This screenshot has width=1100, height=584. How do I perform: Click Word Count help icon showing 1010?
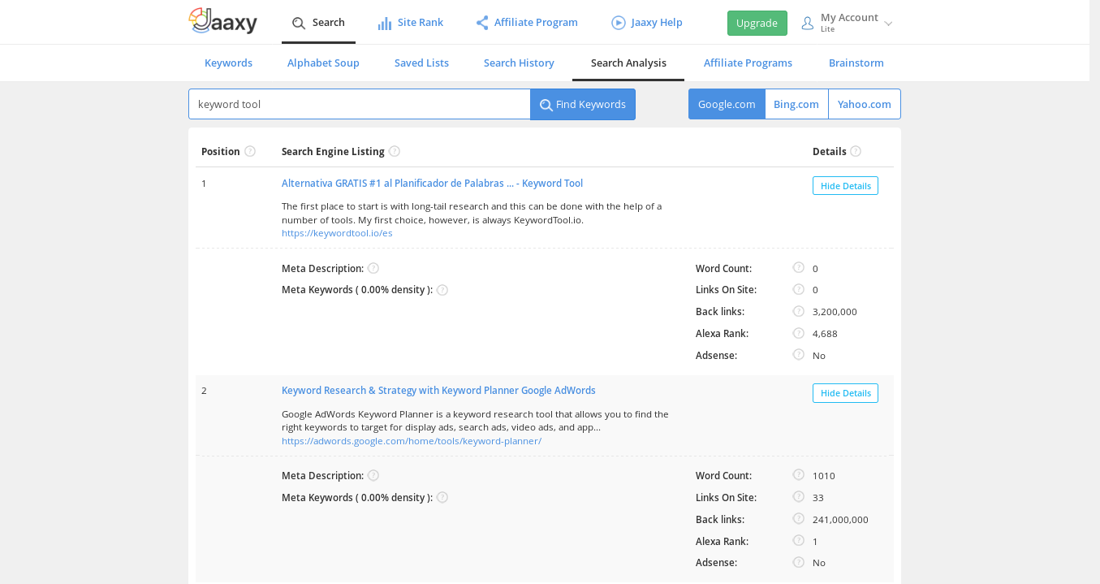pyautogui.click(x=799, y=474)
